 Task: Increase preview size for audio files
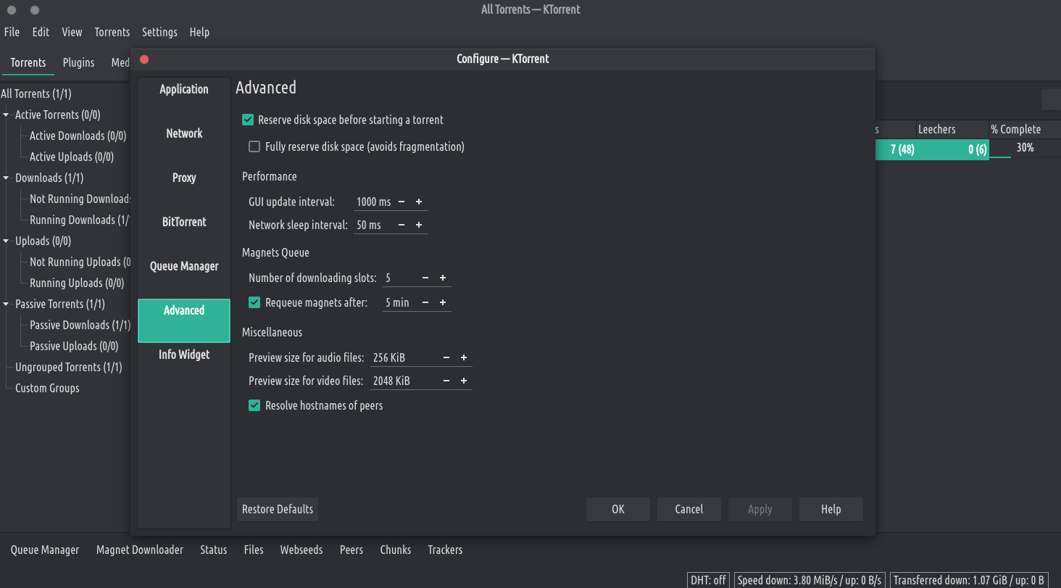[x=464, y=358]
